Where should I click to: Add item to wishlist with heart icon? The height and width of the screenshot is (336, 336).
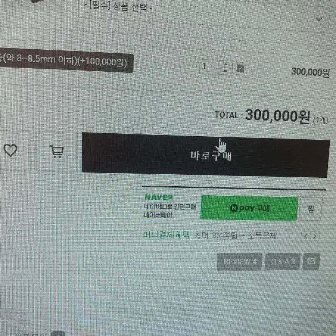10,150
